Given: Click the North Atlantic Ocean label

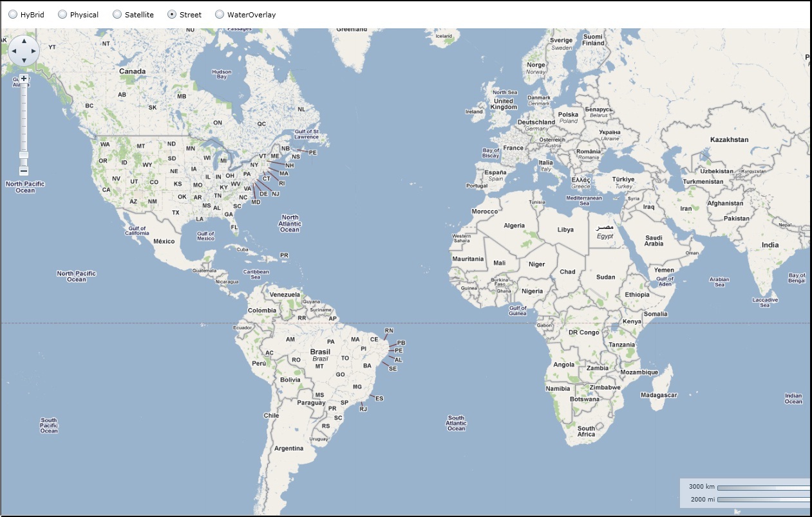Looking at the screenshot, I should coord(290,224).
